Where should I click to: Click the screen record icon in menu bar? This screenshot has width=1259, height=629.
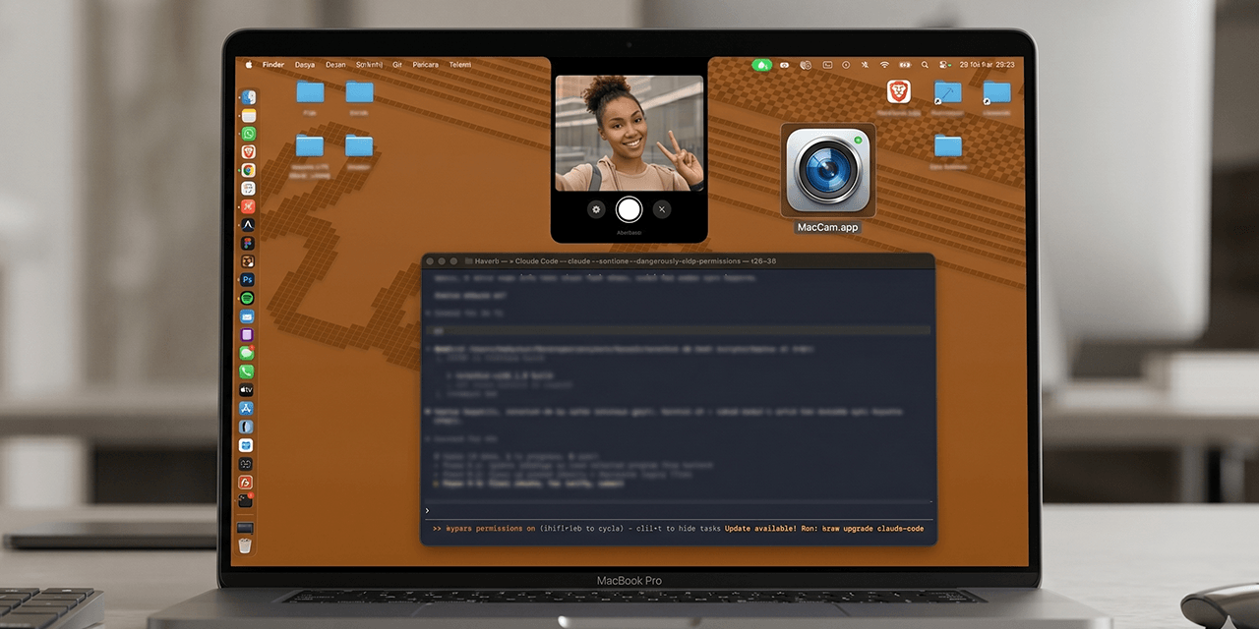846,65
